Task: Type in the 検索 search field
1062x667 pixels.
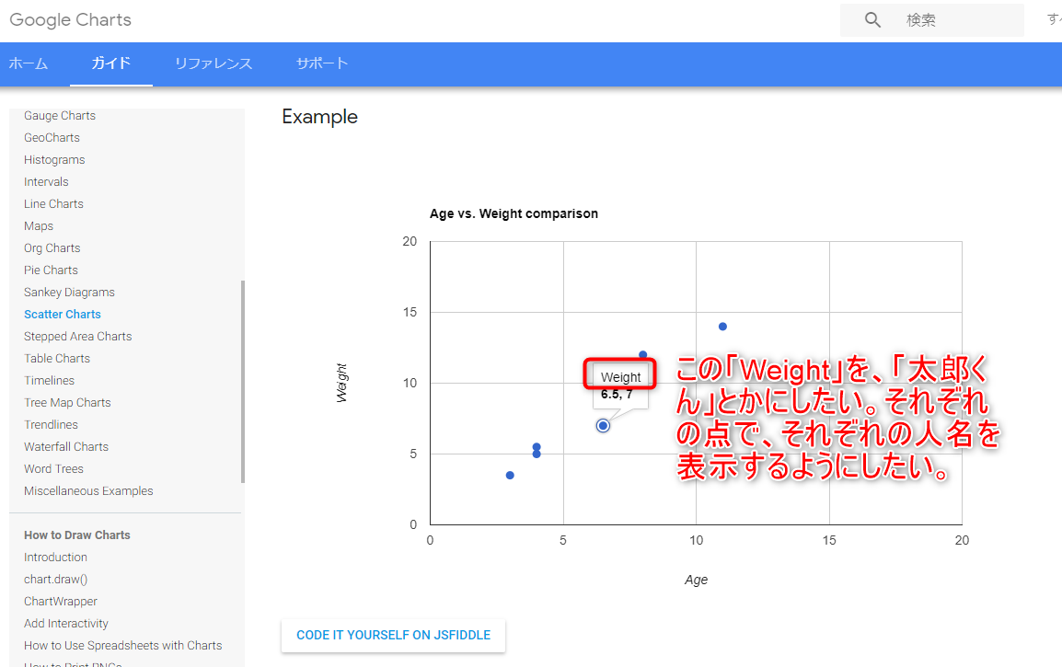Action: coord(957,20)
